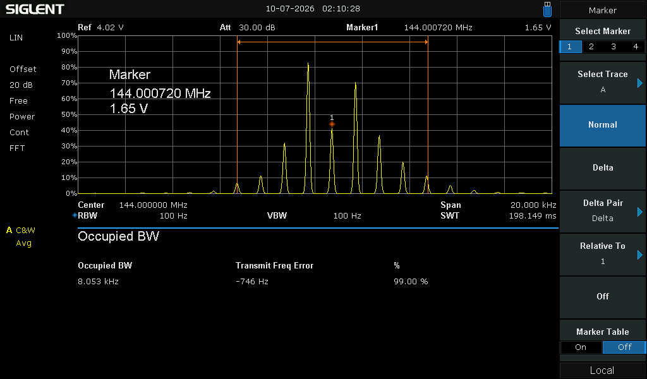Image resolution: width=647 pixels, height=379 pixels.
Task: Open the Delta Pair submenu arrow
Action: tap(640, 212)
